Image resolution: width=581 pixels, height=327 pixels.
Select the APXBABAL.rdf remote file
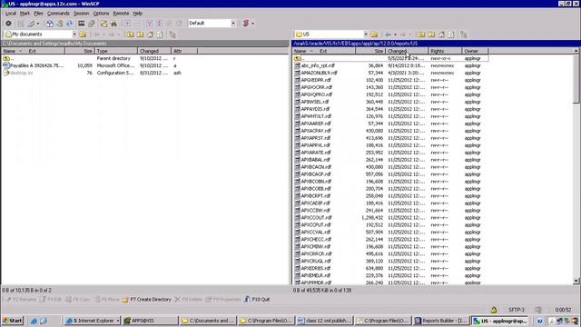point(315,160)
